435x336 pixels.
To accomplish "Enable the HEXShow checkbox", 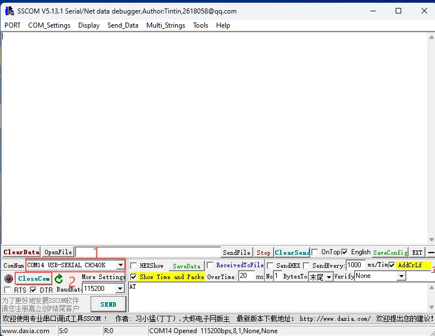I will point(134,266).
